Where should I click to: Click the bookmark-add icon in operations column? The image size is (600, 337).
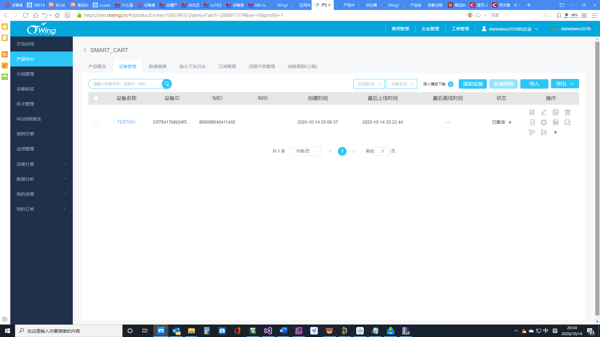(x=568, y=122)
